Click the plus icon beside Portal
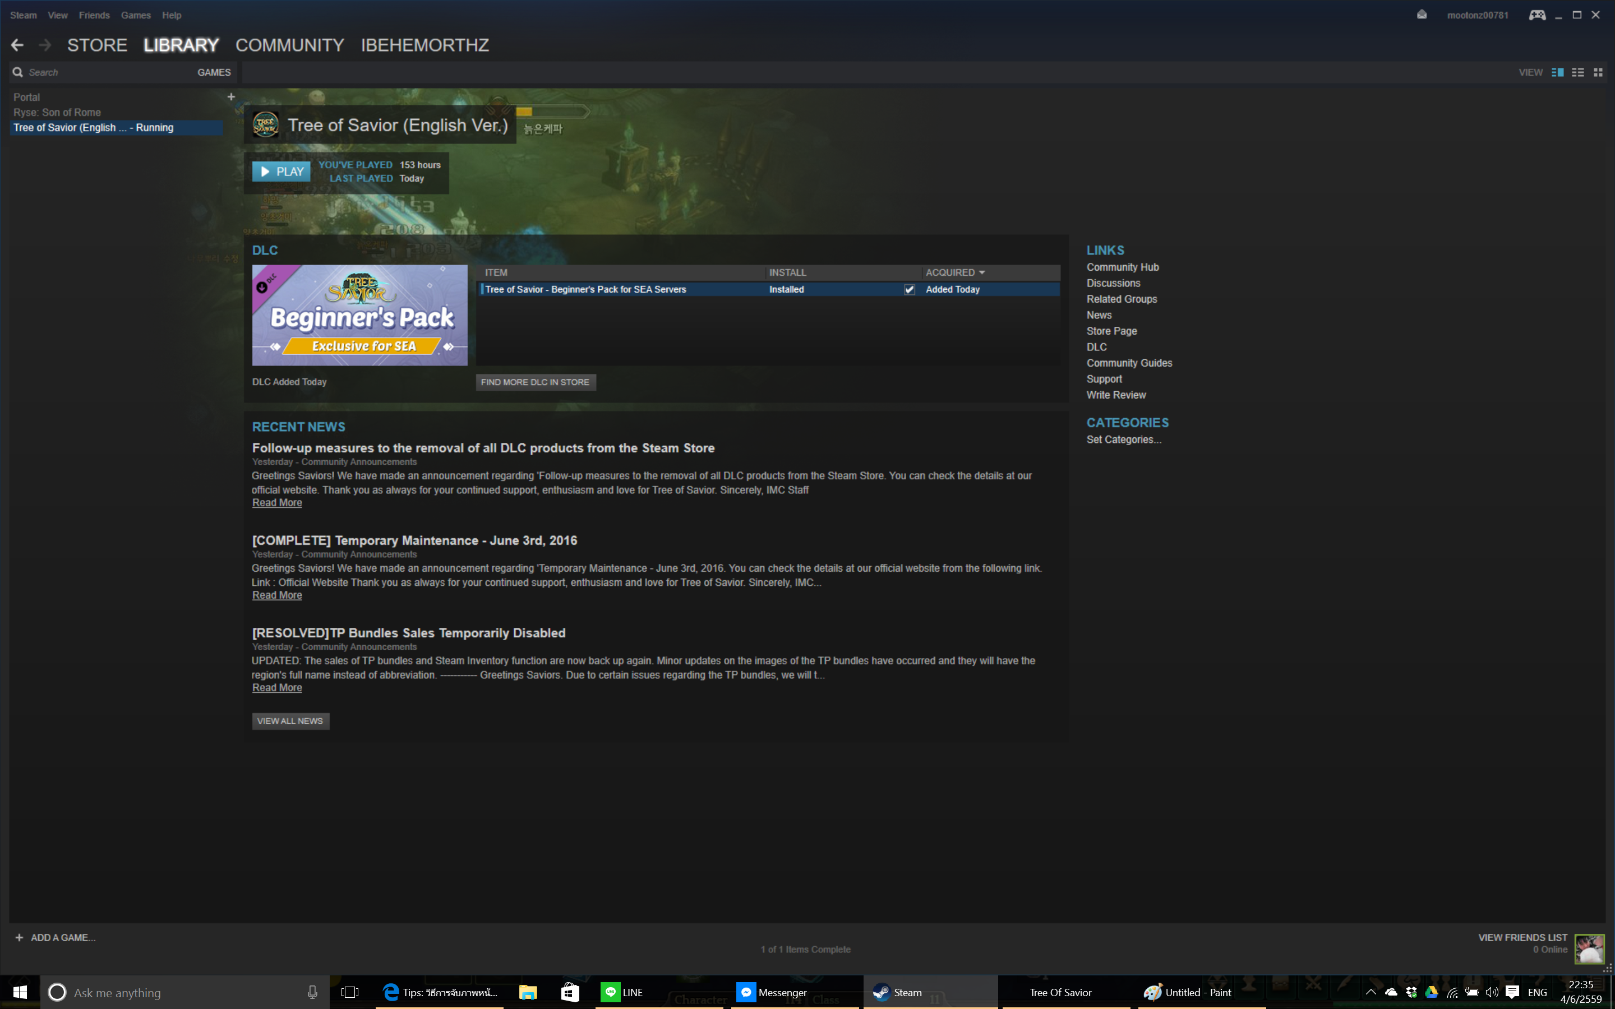 click(231, 97)
